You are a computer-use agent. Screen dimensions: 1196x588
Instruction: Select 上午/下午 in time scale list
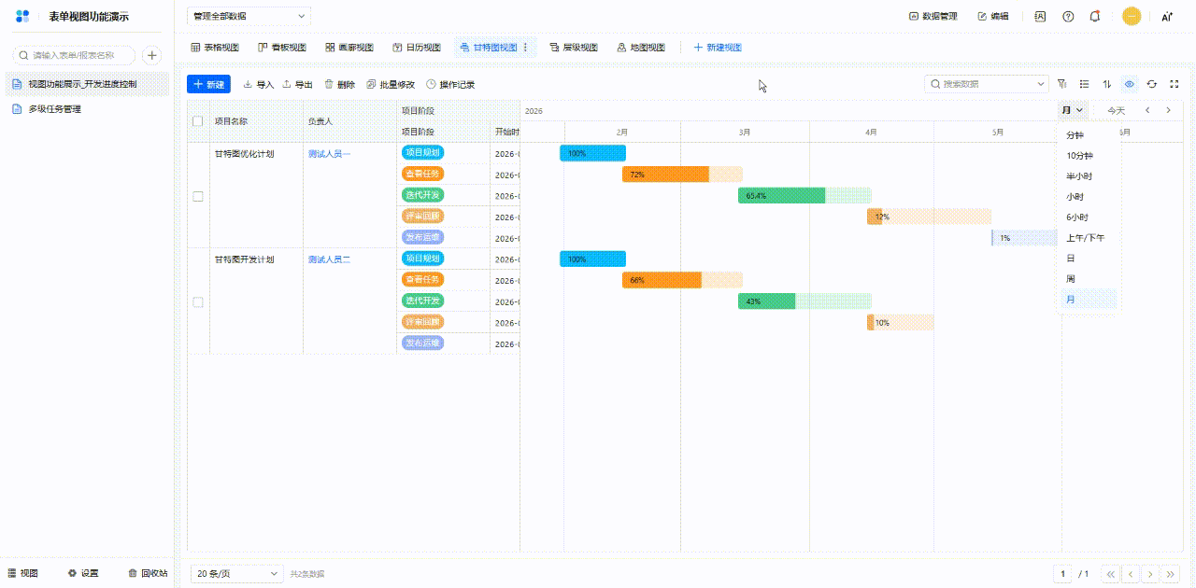tap(1088, 238)
